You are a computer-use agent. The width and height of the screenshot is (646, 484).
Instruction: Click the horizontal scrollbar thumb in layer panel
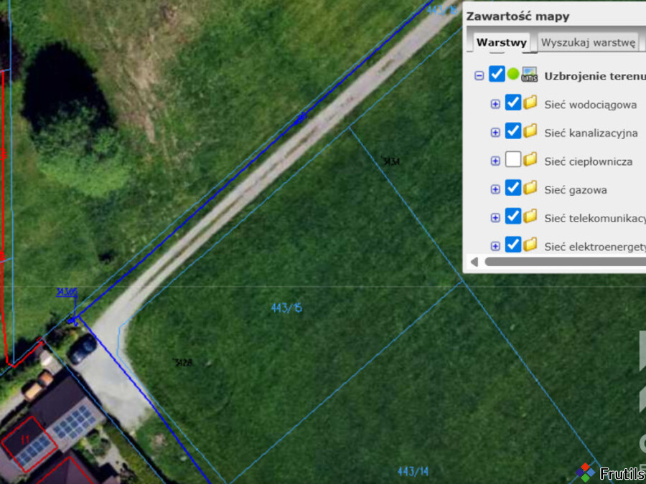point(566,262)
